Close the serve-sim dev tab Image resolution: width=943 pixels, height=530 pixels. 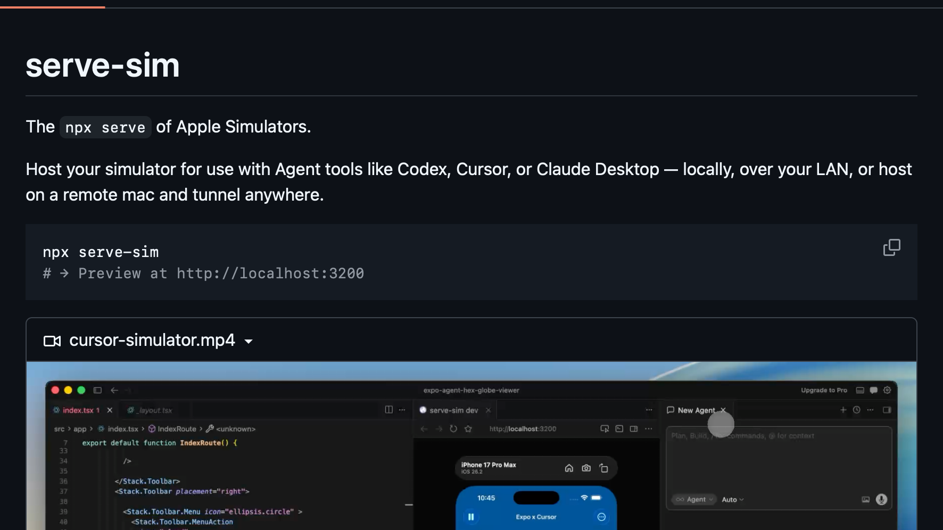point(488,410)
